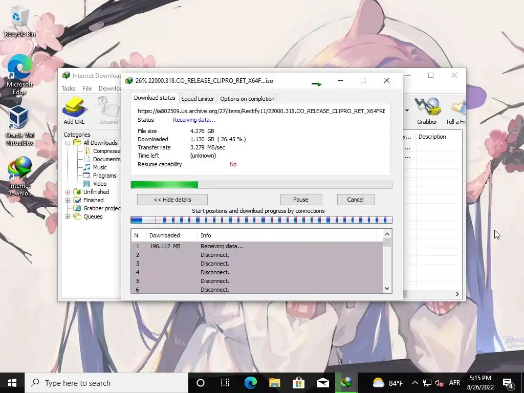Image resolution: width=524 pixels, height=393 pixels.
Task: Click the IDM taskbar icon
Action: (346, 383)
